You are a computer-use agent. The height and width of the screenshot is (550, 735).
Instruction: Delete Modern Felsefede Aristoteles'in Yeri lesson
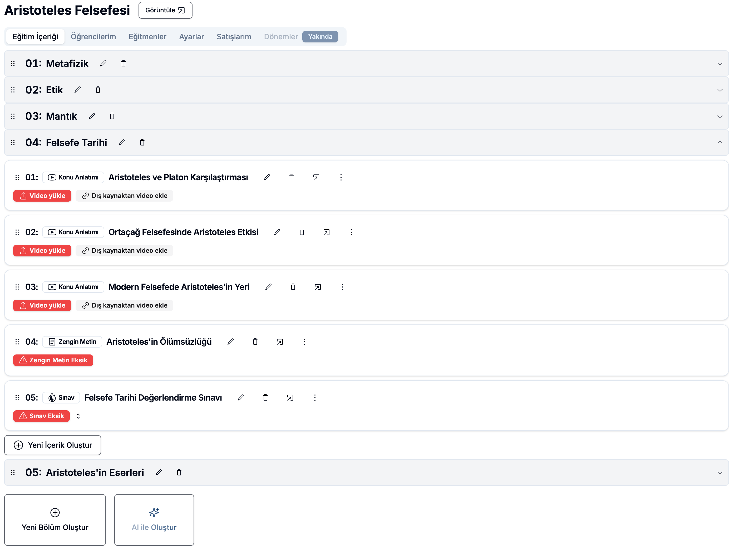(x=293, y=287)
